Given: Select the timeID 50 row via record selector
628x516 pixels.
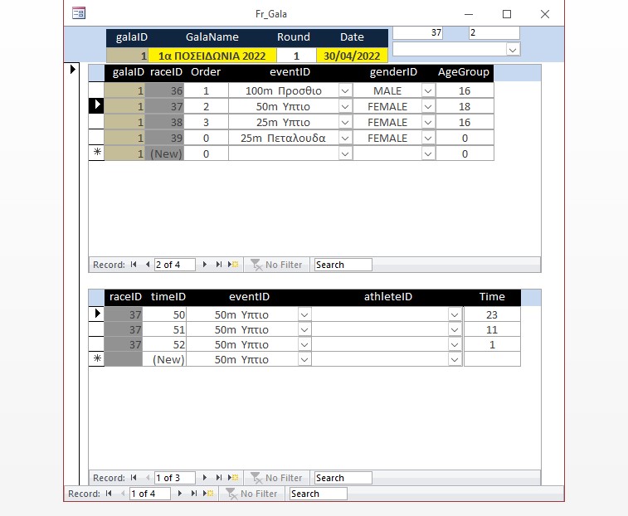Looking at the screenshot, I should (96, 314).
